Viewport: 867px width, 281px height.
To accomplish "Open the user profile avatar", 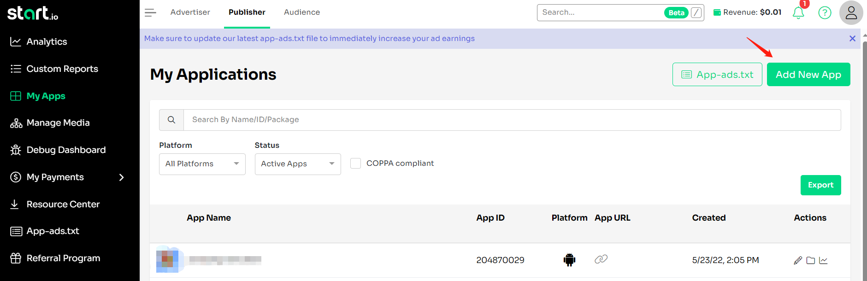I will pyautogui.click(x=851, y=13).
